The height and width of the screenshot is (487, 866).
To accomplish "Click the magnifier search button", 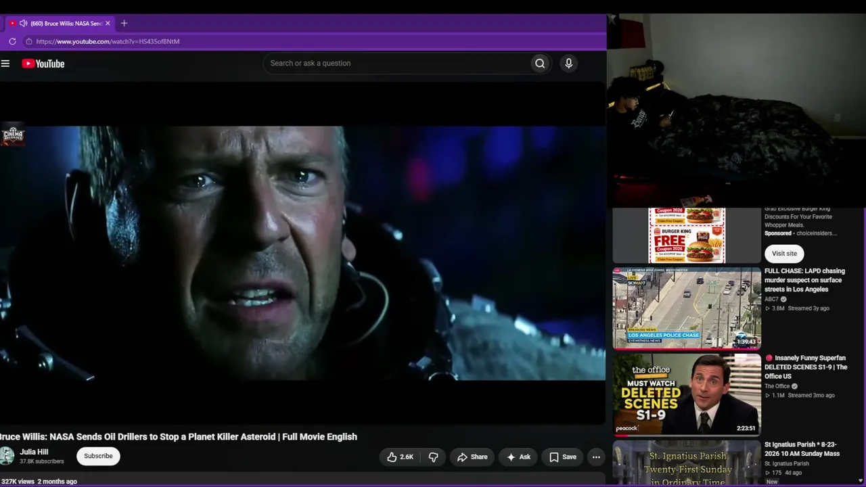I will 540,64.
